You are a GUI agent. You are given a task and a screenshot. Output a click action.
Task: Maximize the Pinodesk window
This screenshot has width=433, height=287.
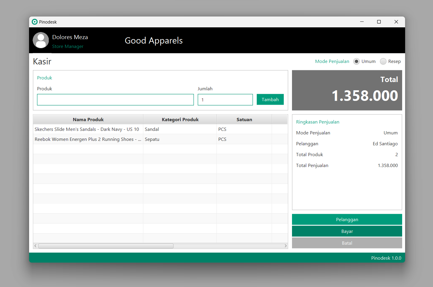[379, 22]
